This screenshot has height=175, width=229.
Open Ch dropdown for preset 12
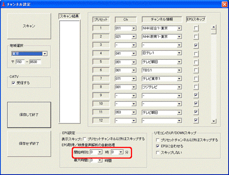tap(134, 121)
